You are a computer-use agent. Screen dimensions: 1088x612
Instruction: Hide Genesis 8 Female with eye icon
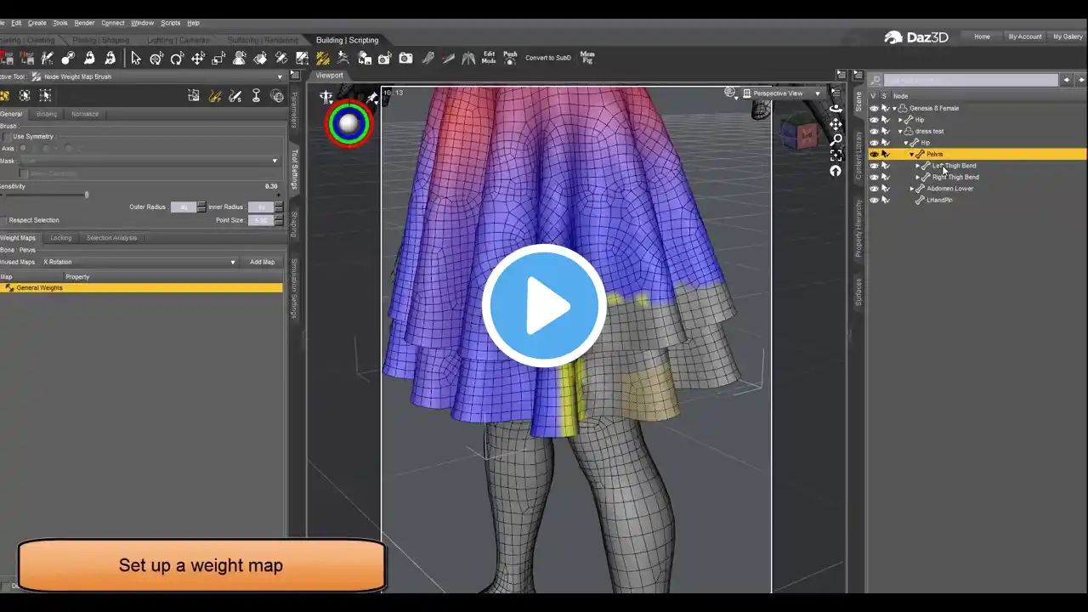pos(874,109)
